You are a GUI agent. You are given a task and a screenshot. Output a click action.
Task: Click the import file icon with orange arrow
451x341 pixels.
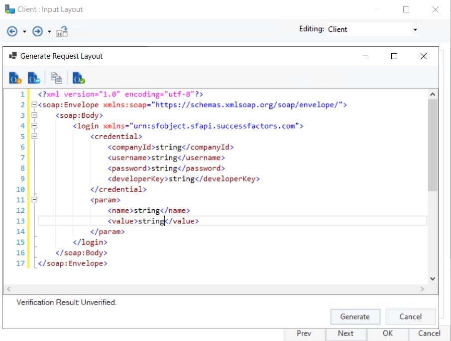(x=15, y=78)
